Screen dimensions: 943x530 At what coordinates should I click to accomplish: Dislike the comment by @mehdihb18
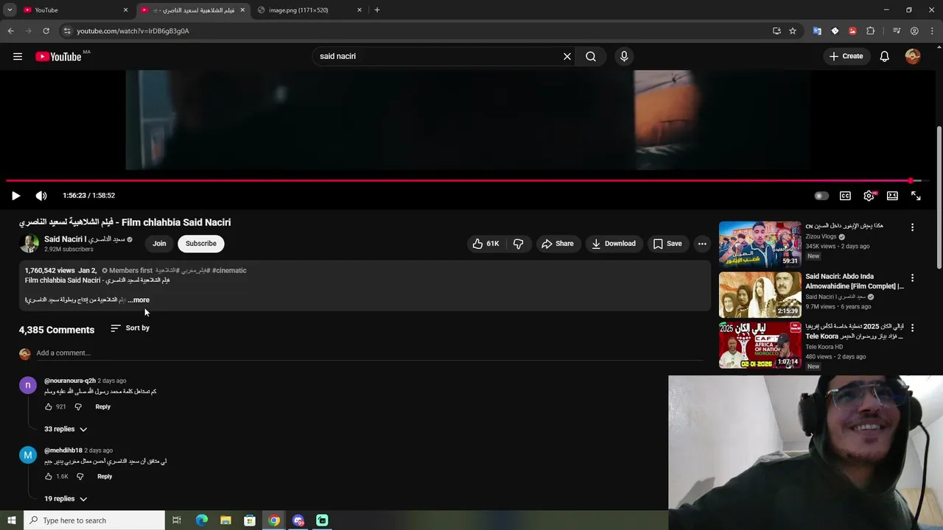point(80,477)
